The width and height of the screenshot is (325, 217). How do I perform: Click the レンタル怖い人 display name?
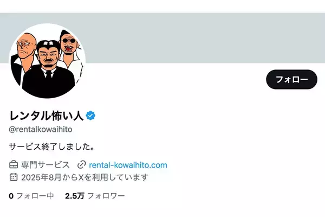point(47,116)
